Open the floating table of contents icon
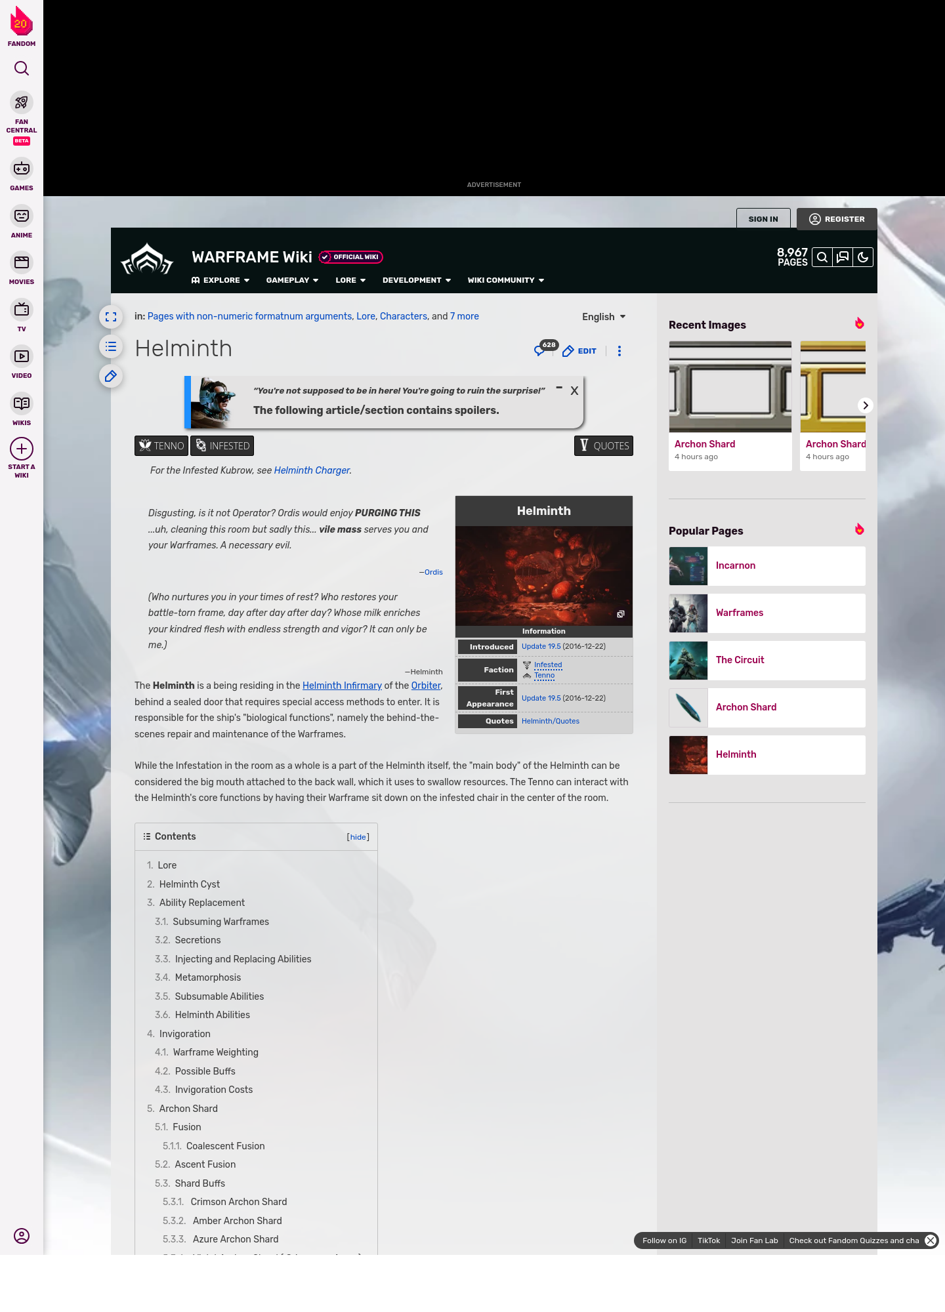The image size is (945, 1312). [111, 346]
